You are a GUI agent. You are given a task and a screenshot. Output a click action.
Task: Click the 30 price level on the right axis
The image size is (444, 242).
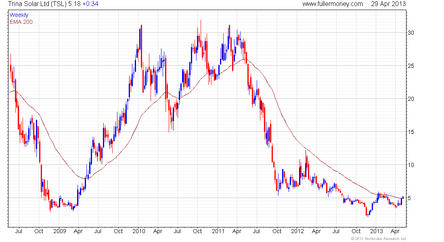point(411,33)
